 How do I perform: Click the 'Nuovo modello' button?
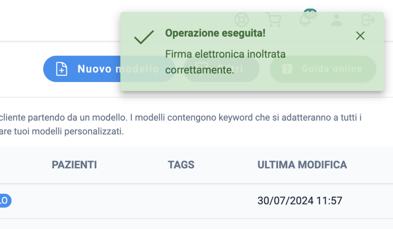coord(109,69)
